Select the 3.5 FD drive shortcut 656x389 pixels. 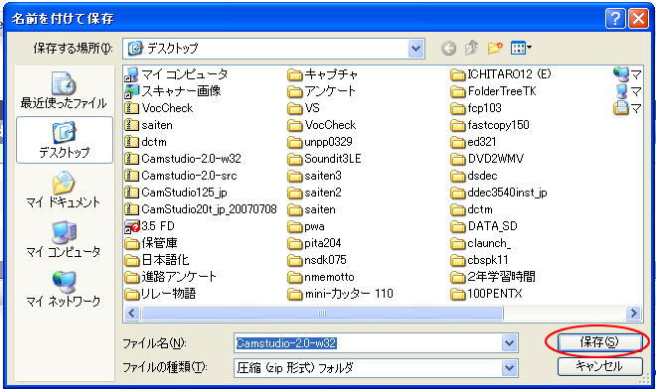150,226
